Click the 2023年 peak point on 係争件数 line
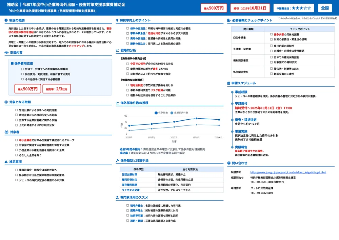 (197, 118)
